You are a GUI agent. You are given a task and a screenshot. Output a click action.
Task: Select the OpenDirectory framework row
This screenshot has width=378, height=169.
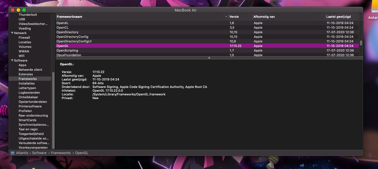tap(207, 32)
